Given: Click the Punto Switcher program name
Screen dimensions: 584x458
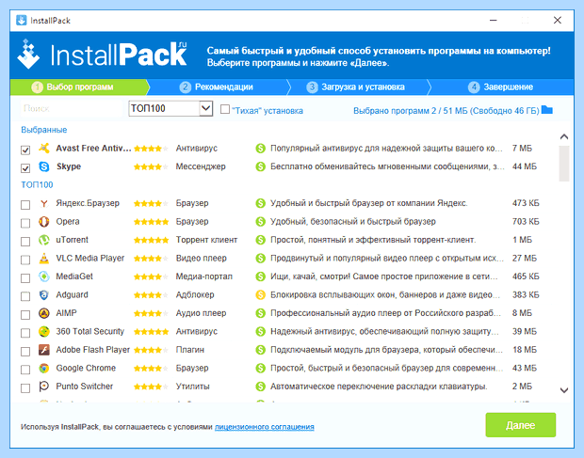Looking at the screenshot, I should point(85,387).
